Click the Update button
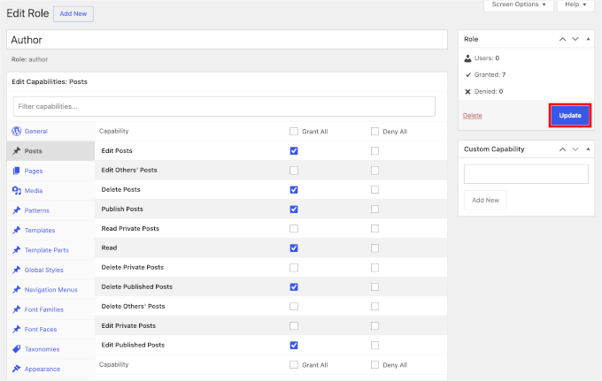This screenshot has width=602, height=381. (570, 116)
